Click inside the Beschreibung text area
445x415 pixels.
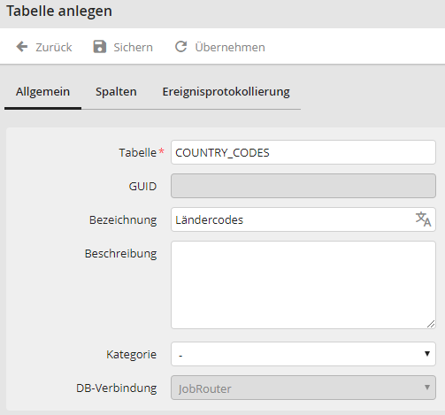303,285
